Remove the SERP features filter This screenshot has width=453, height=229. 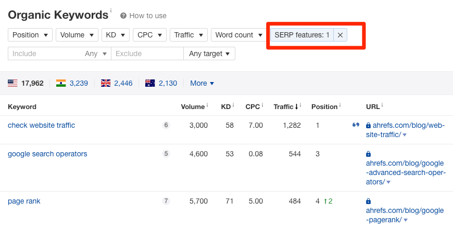[x=340, y=35]
